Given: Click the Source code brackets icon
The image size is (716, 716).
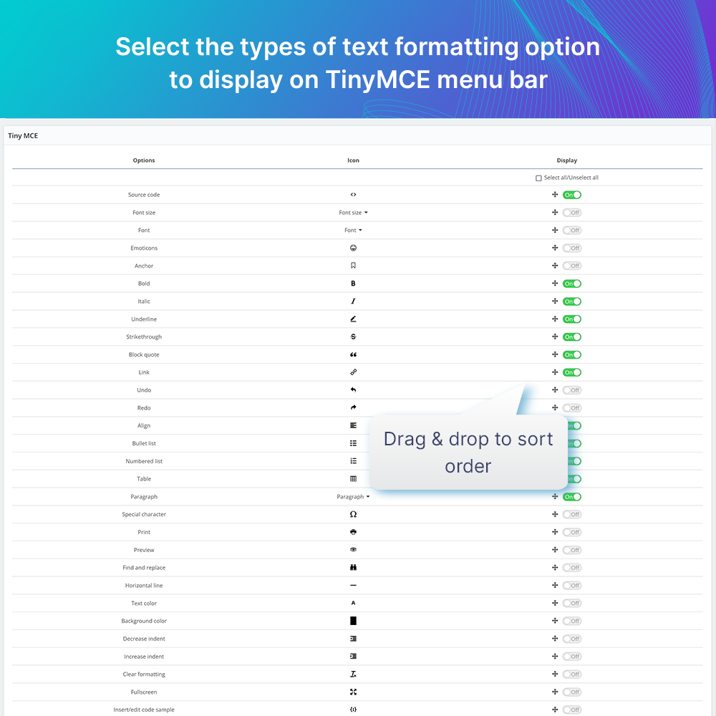Looking at the screenshot, I should 353,195.
